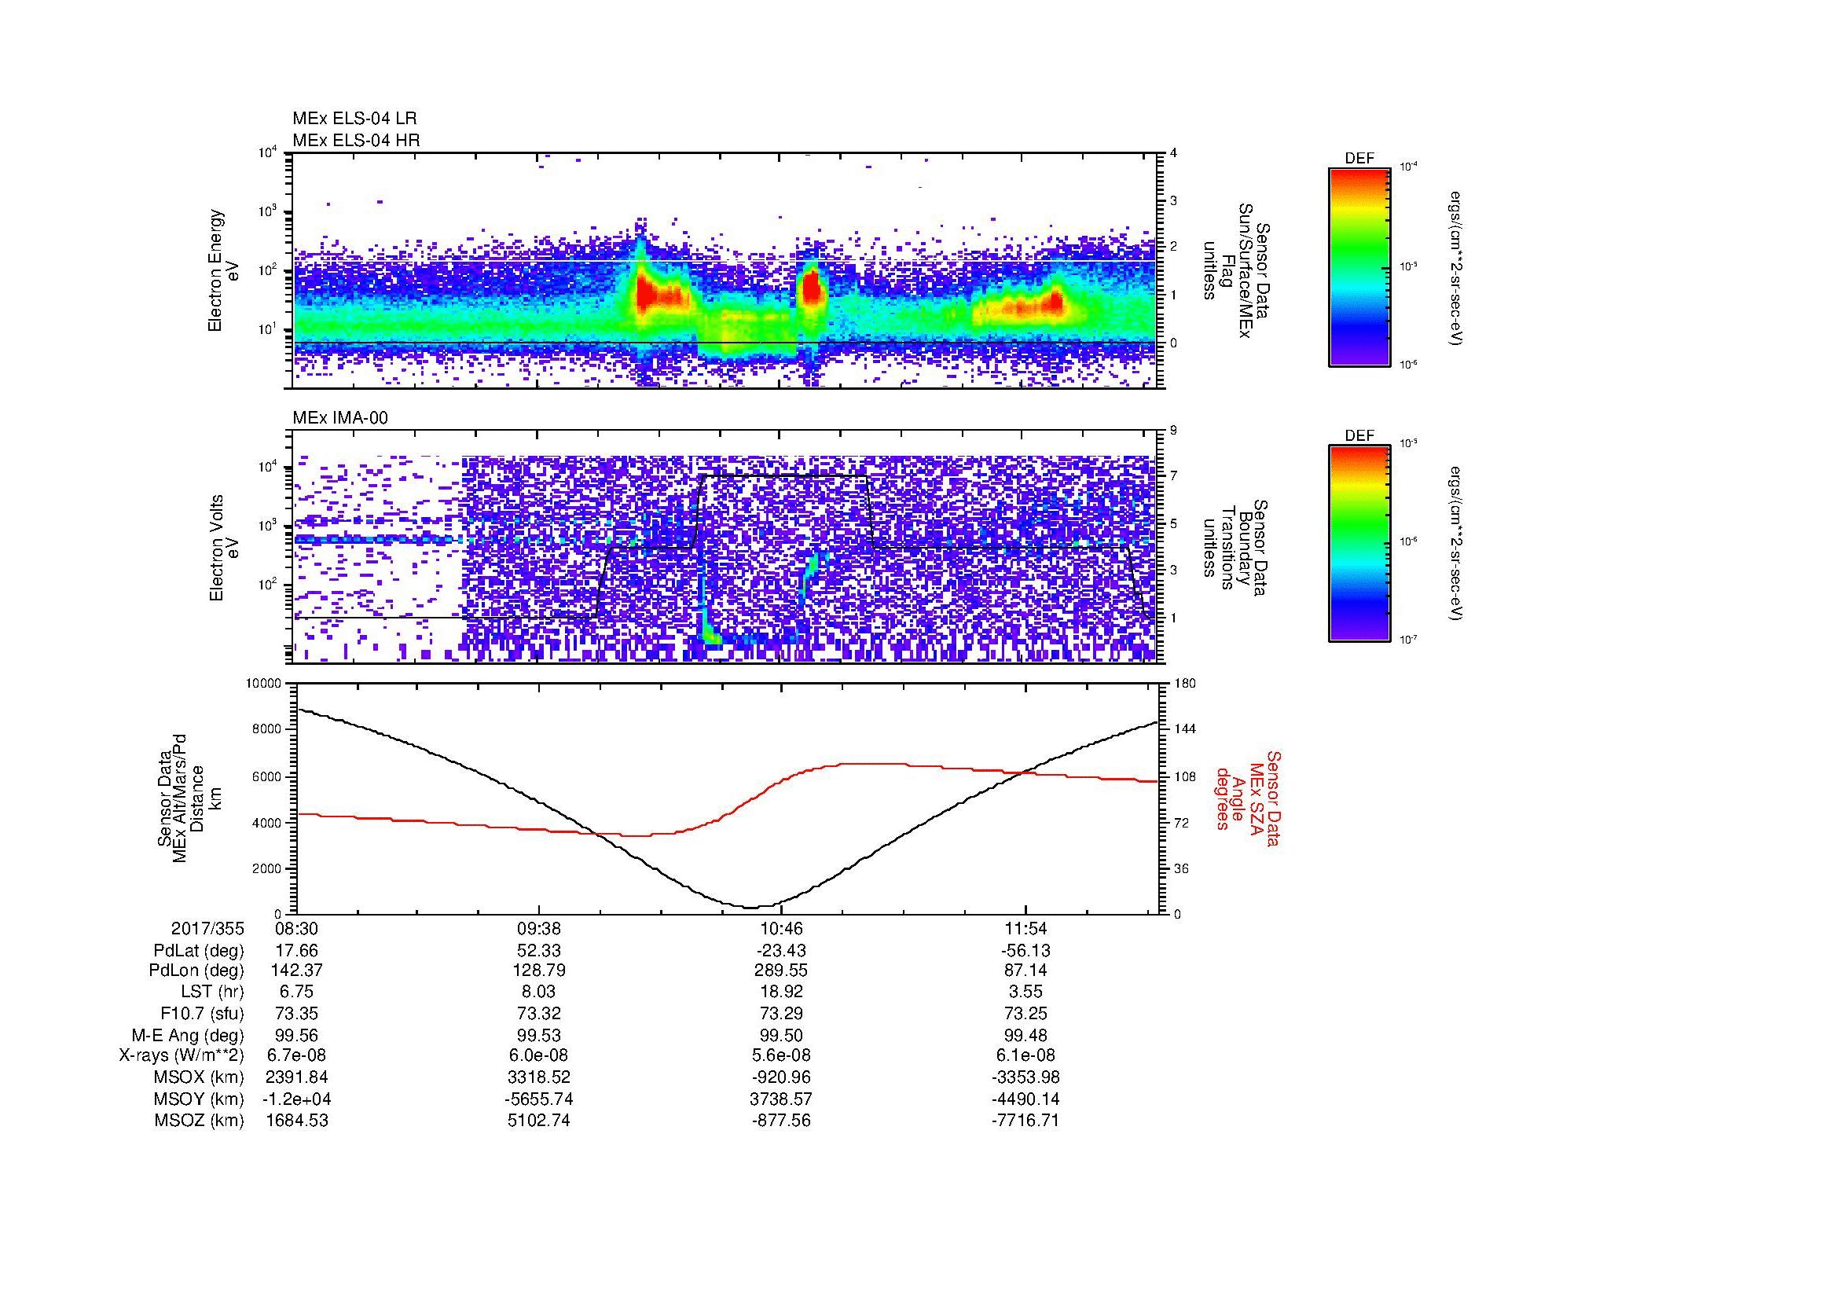Select the MSOZ value "-7716.71"
This screenshot has height=1299, width=1838.
[1025, 1121]
